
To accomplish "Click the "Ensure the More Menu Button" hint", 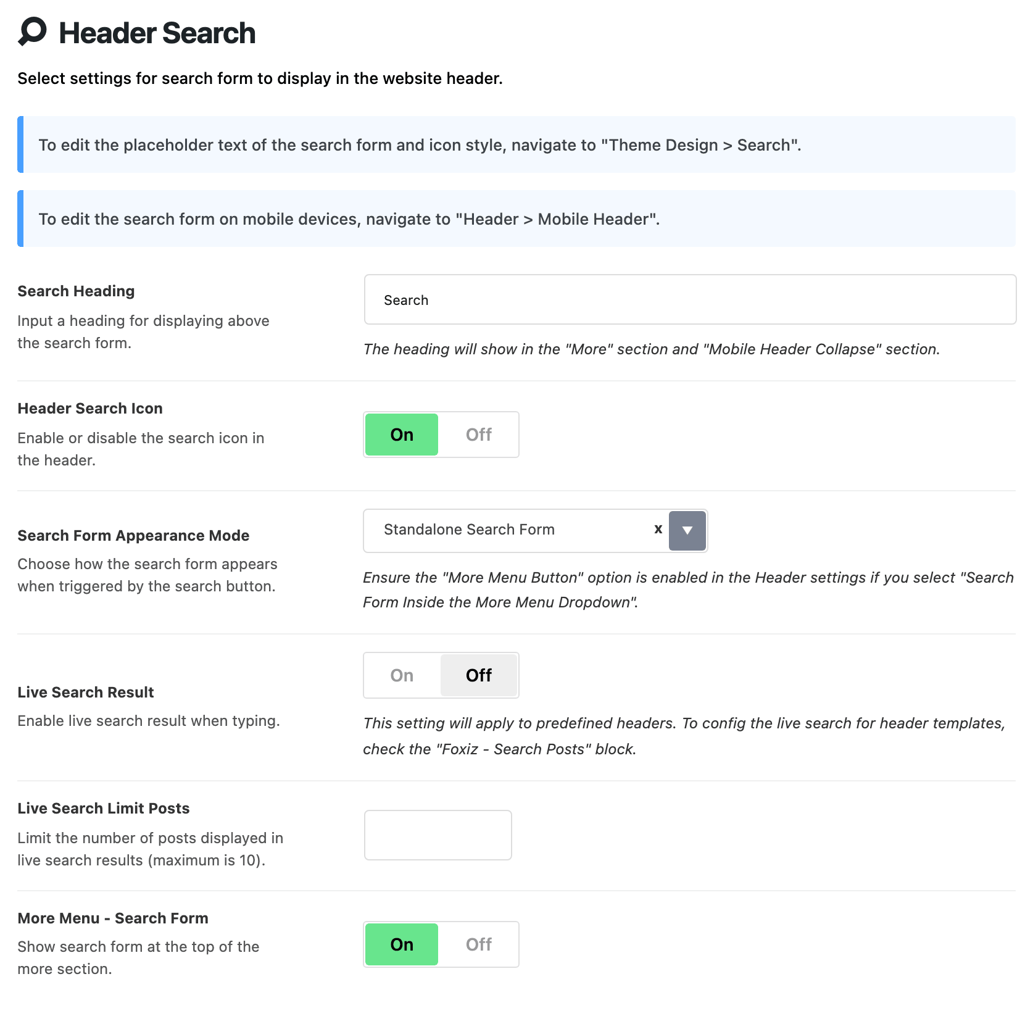I will click(689, 589).
